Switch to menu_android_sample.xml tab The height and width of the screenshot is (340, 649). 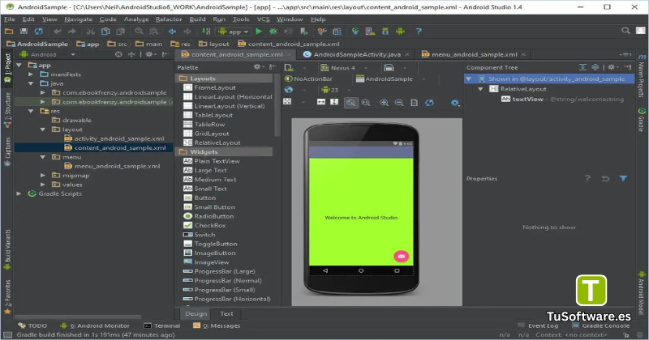point(474,54)
